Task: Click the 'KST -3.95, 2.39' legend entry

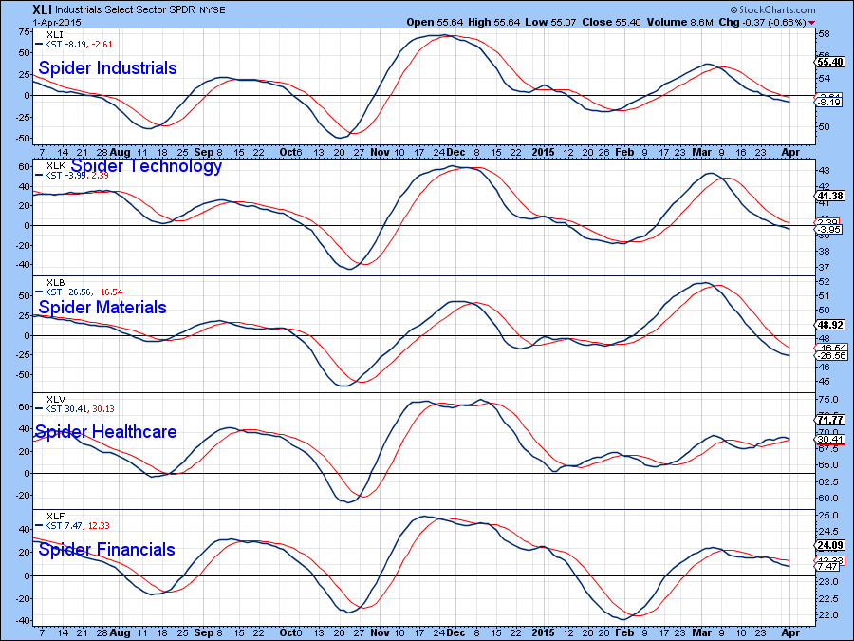Action: tap(72, 175)
